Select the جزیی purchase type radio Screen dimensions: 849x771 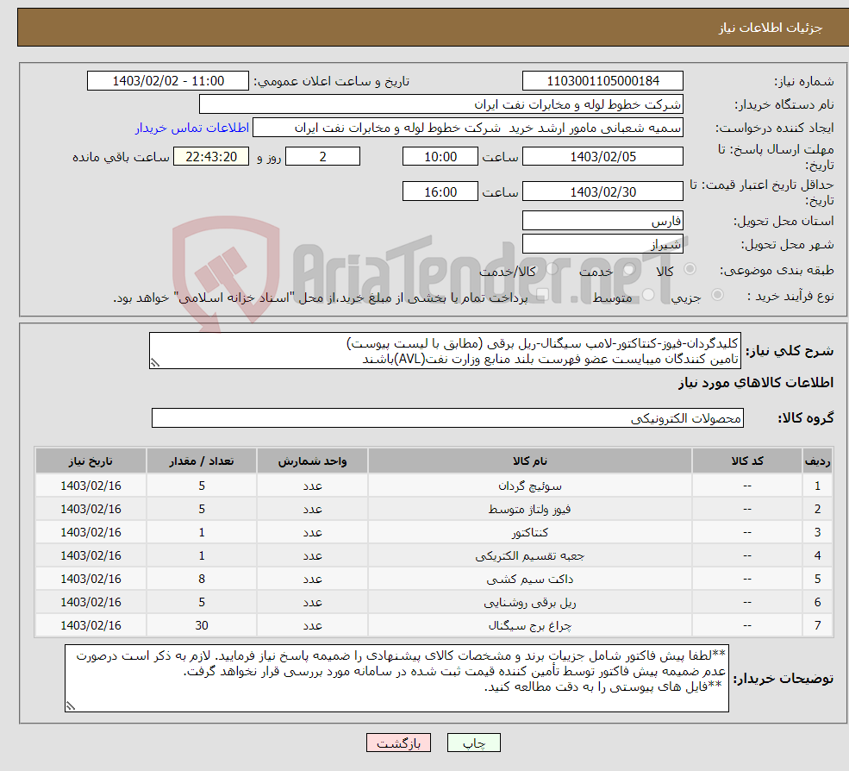[717, 295]
